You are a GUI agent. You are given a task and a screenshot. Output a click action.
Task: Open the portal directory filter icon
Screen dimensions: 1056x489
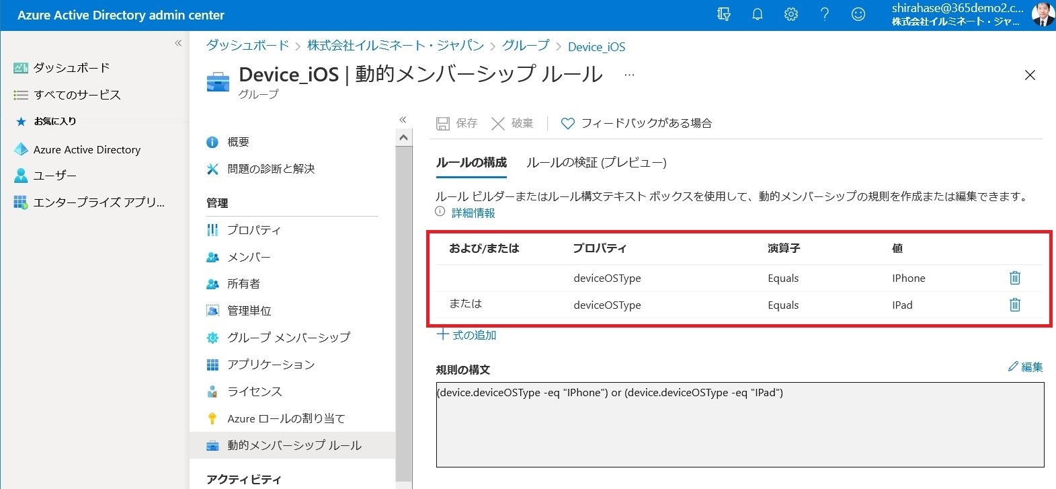point(724,15)
